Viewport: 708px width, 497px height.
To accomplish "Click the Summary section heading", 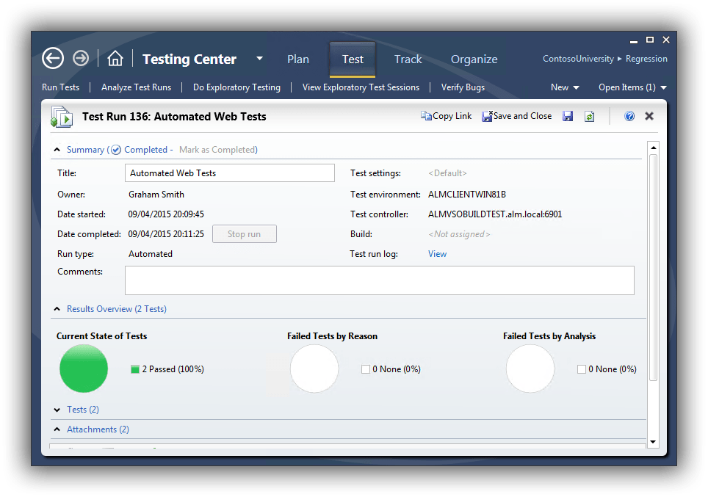I will [x=85, y=150].
